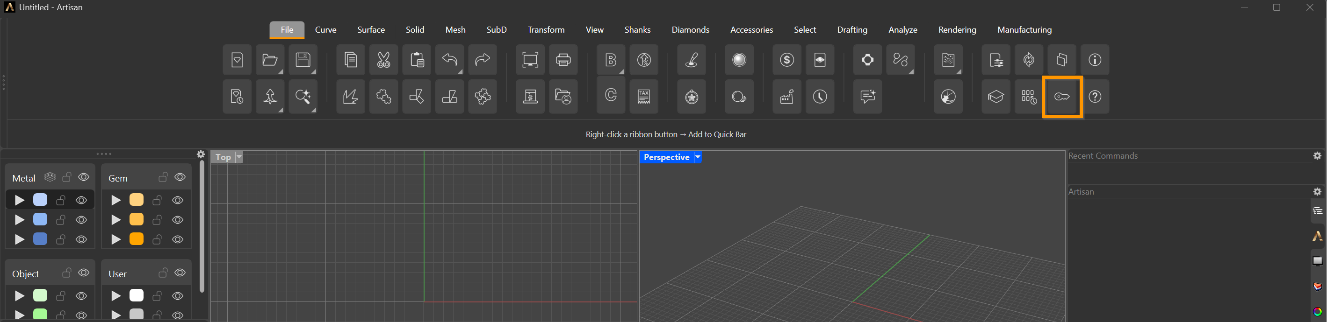Toggle lock on Metal layer group
The width and height of the screenshot is (1327, 322).
pyautogui.click(x=66, y=177)
